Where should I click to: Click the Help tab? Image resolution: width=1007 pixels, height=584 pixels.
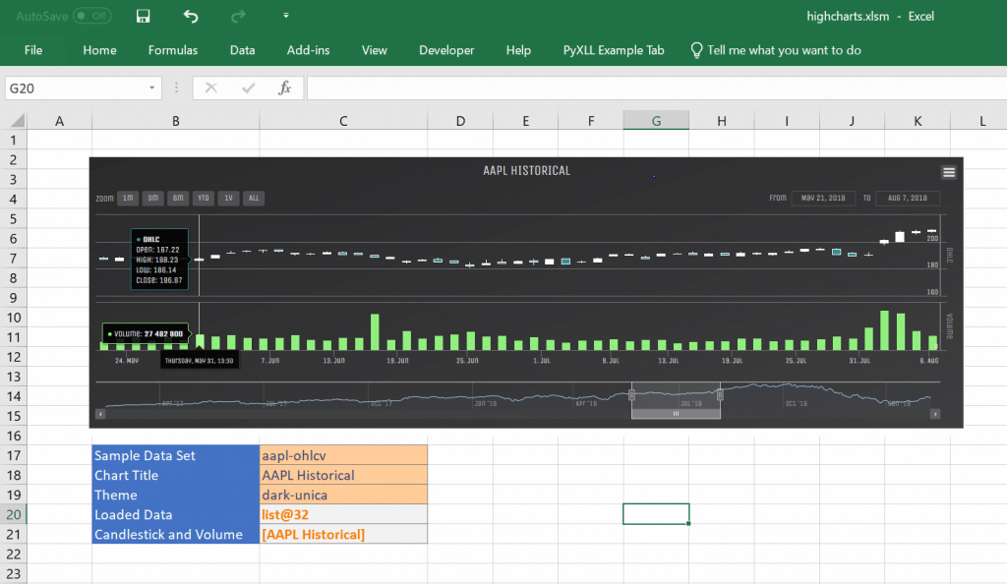coord(518,50)
